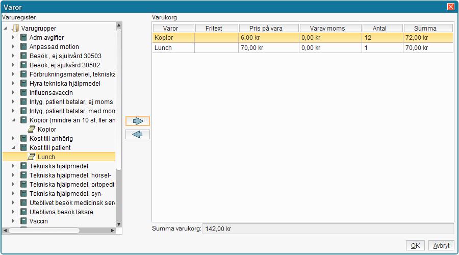Click the Summa column header

click(x=428, y=29)
